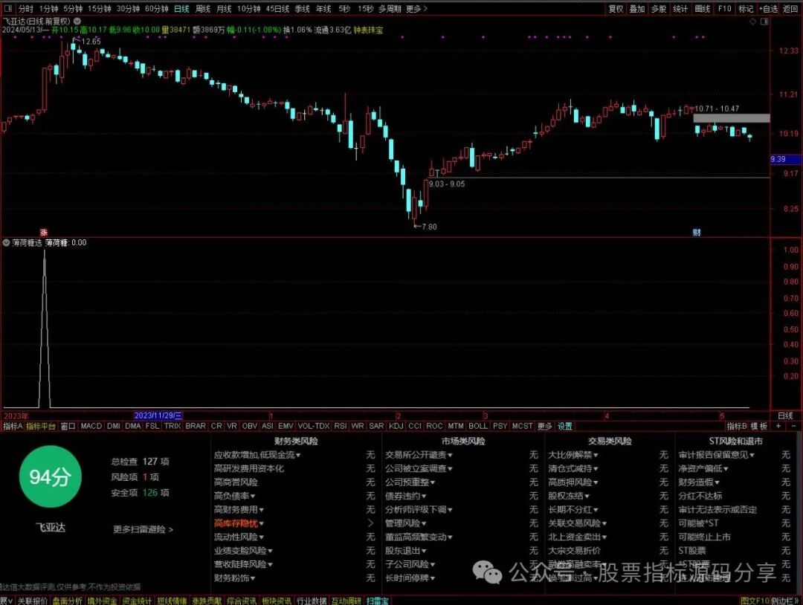This screenshot has height=605, width=803.
Task: Expand 审计报告保留意见 risk item
Action: (x=716, y=455)
